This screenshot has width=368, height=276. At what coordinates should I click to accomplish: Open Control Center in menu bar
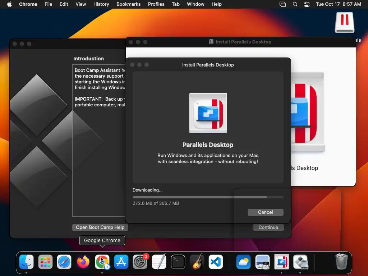(x=307, y=4)
